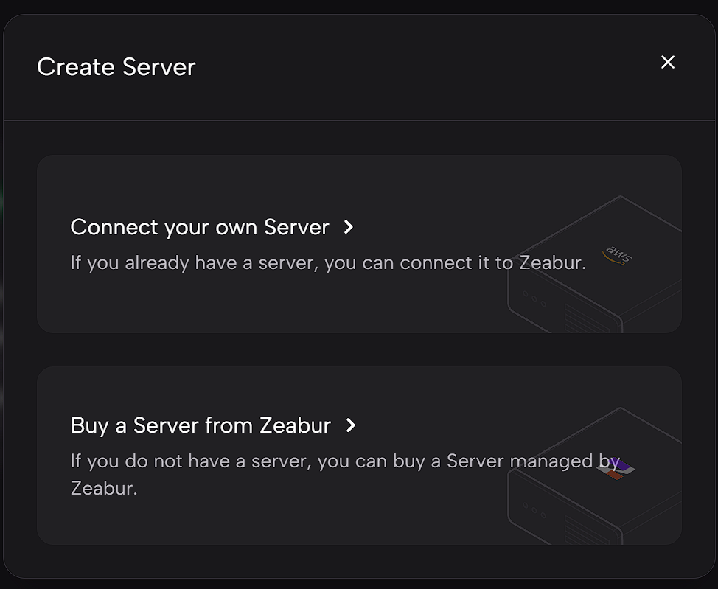Click the Create Server dialog title

[116, 67]
